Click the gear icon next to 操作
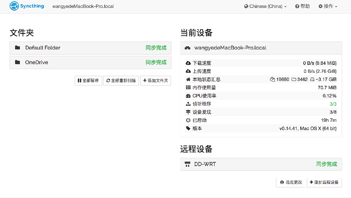 point(320,6)
